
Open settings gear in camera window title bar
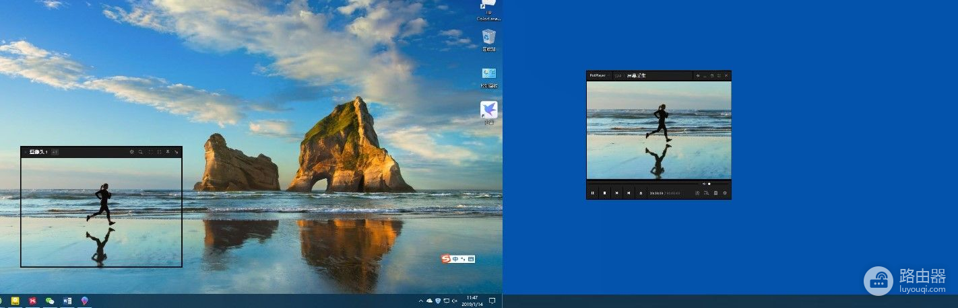tap(131, 152)
